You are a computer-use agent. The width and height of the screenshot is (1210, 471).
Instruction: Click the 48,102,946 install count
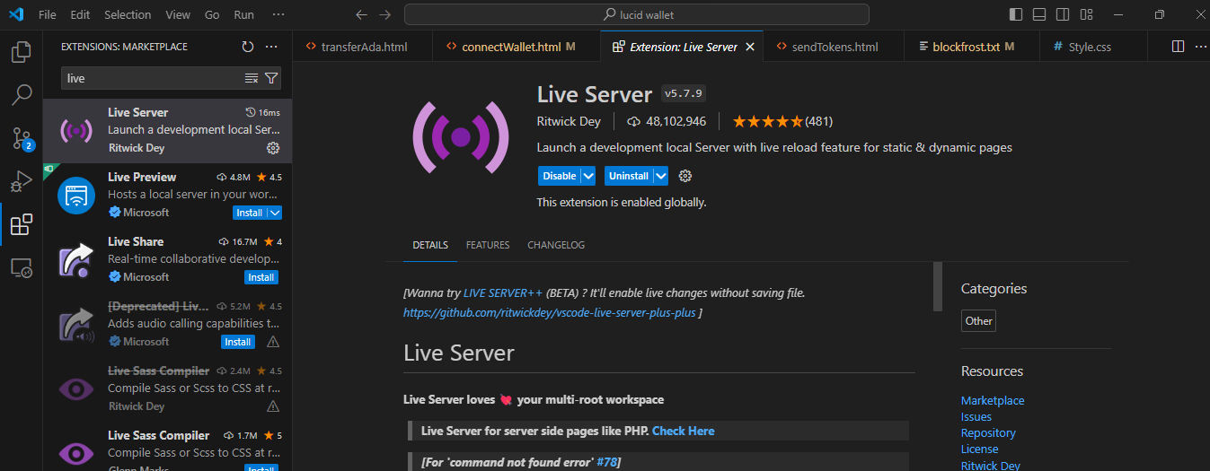click(x=666, y=121)
